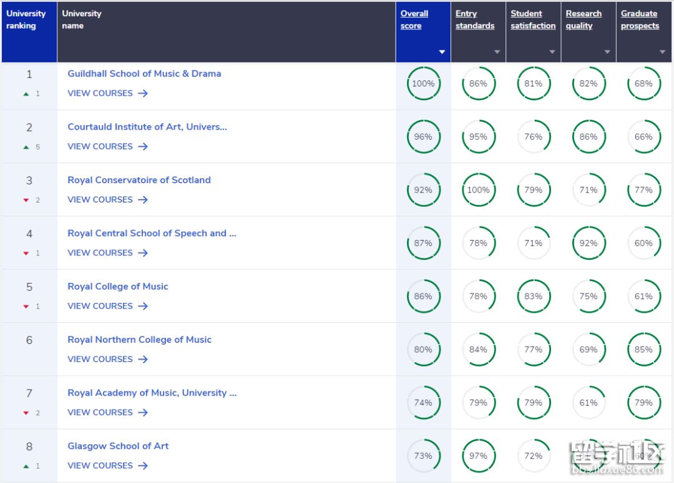View courses for Royal Academy of Music

pyautogui.click(x=107, y=413)
